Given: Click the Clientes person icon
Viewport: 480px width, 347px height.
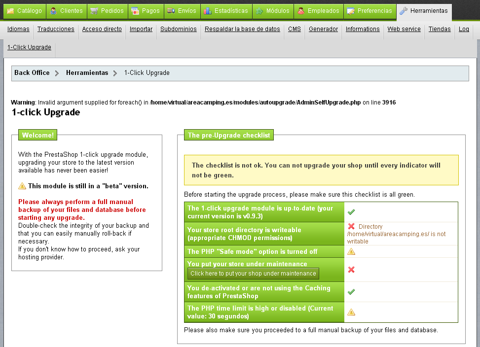Looking at the screenshot, I should point(53,11).
